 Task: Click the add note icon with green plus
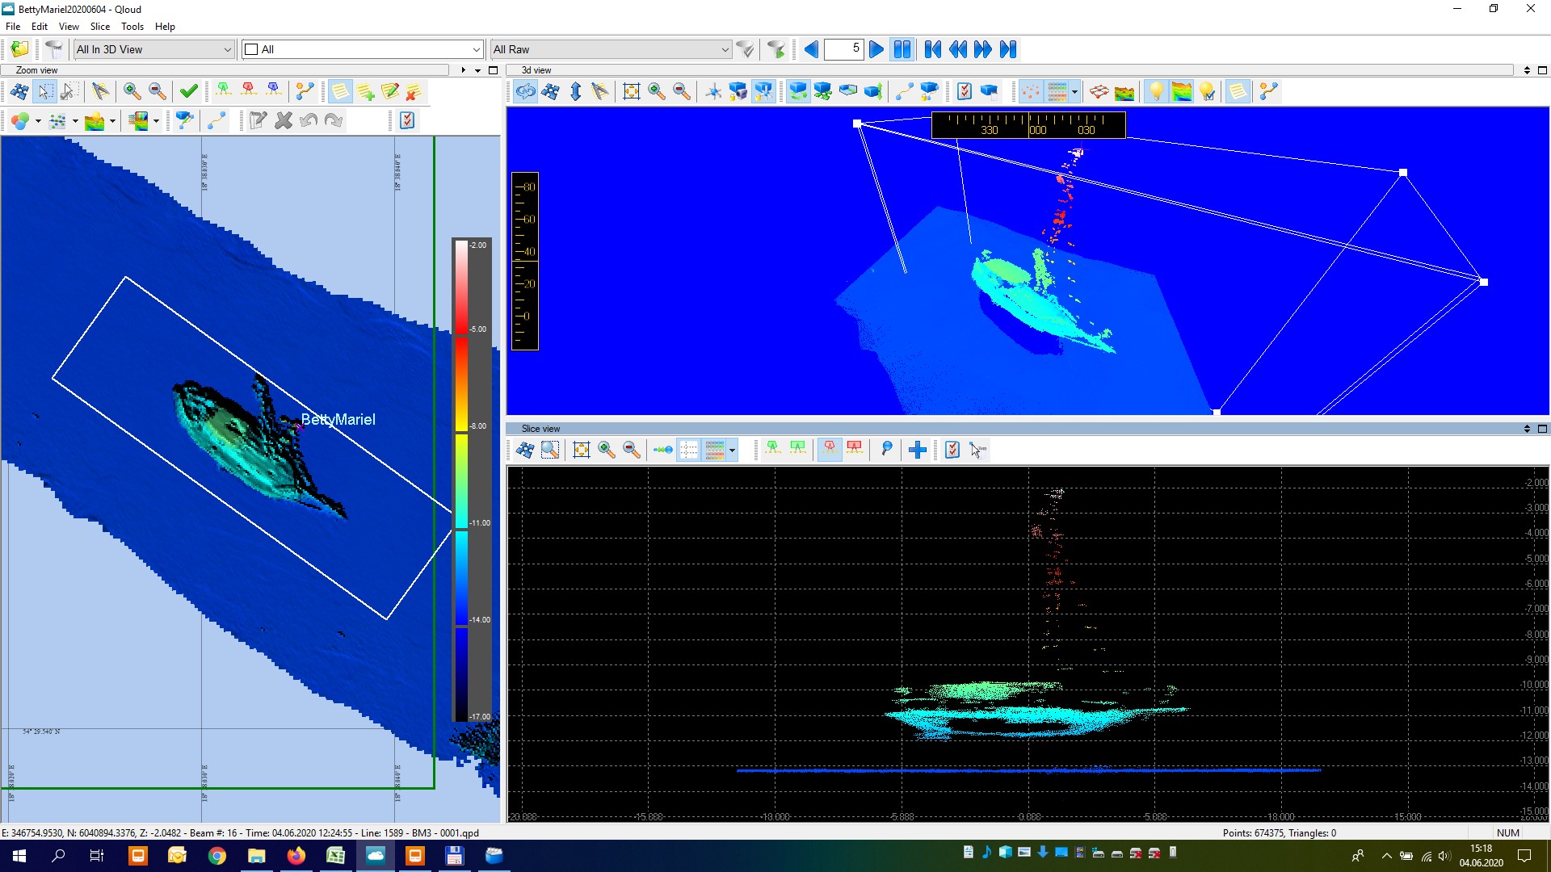point(366,91)
